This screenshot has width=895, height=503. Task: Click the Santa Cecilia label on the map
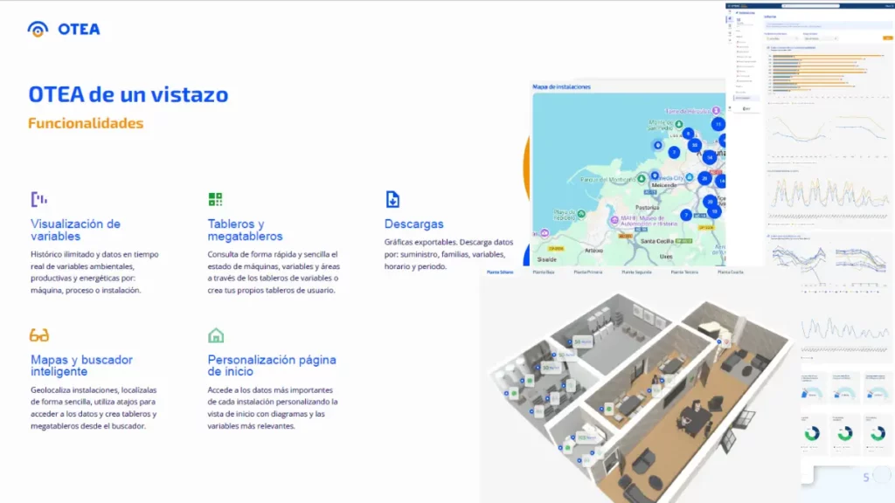click(657, 241)
